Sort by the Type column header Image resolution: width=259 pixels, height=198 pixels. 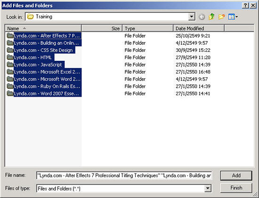point(148,28)
